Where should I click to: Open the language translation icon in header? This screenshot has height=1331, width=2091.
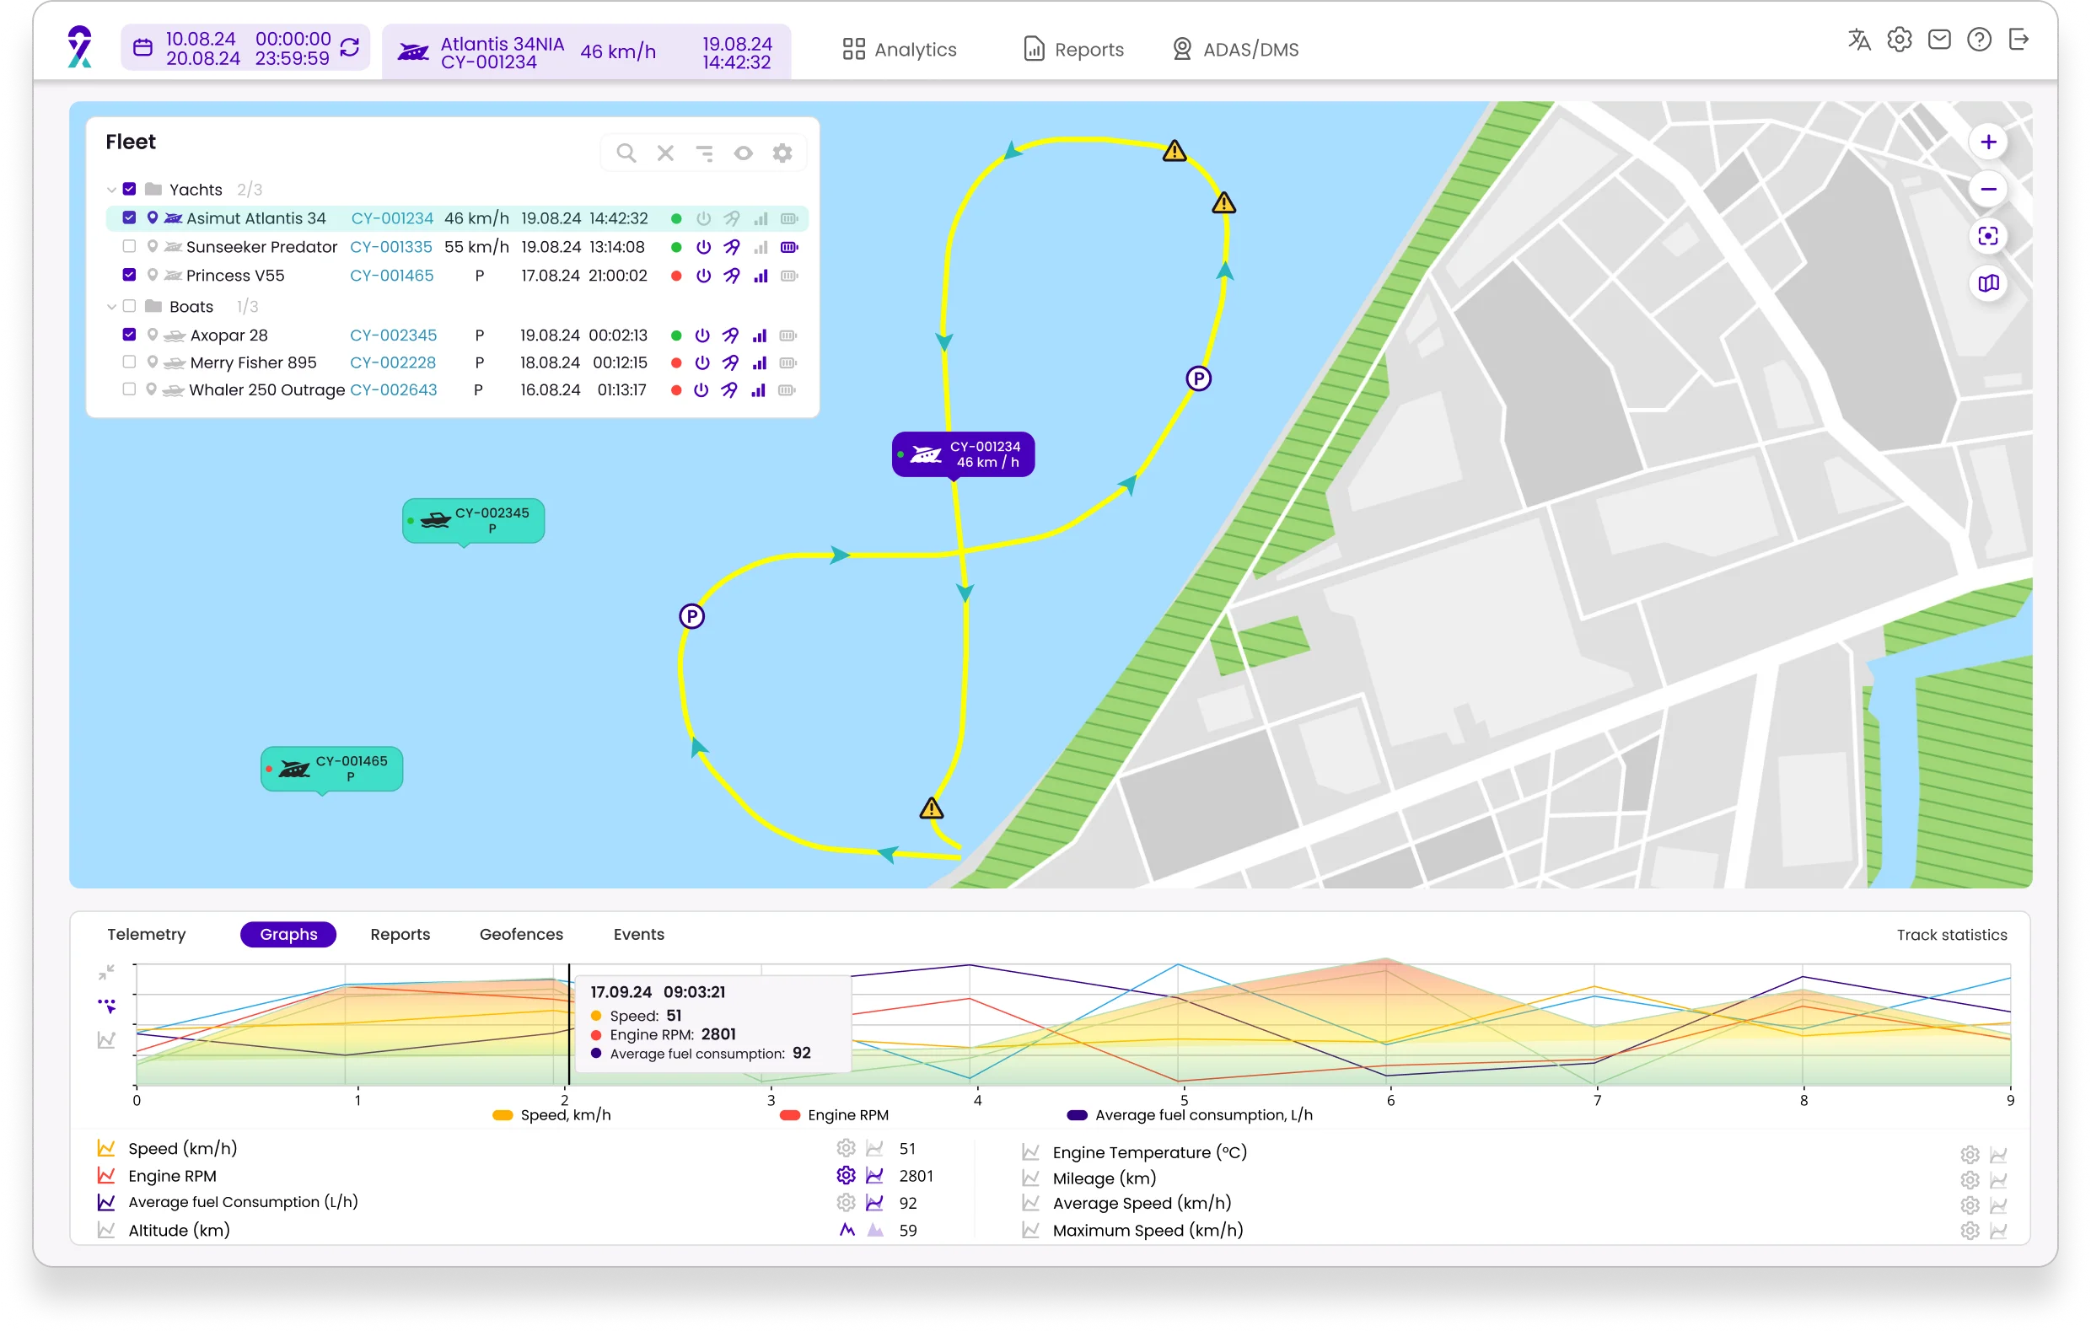coord(1859,40)
